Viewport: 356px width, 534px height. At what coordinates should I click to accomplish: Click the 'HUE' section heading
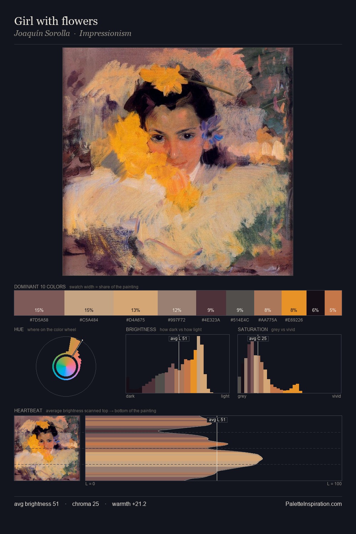pos(19,329)
